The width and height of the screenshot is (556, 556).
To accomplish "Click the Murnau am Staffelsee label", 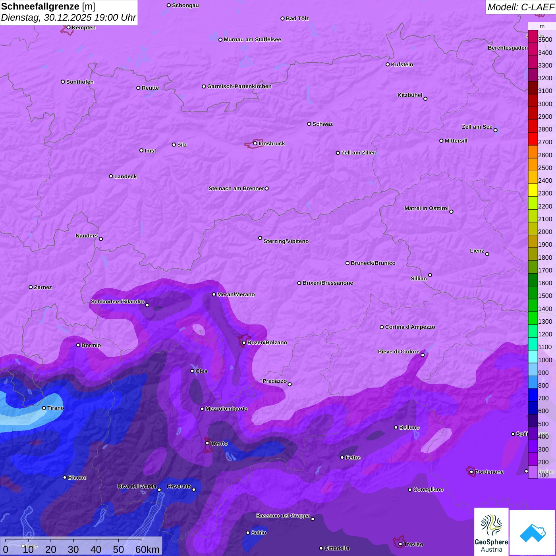I will pyautogui.click(x=252, y=39).
